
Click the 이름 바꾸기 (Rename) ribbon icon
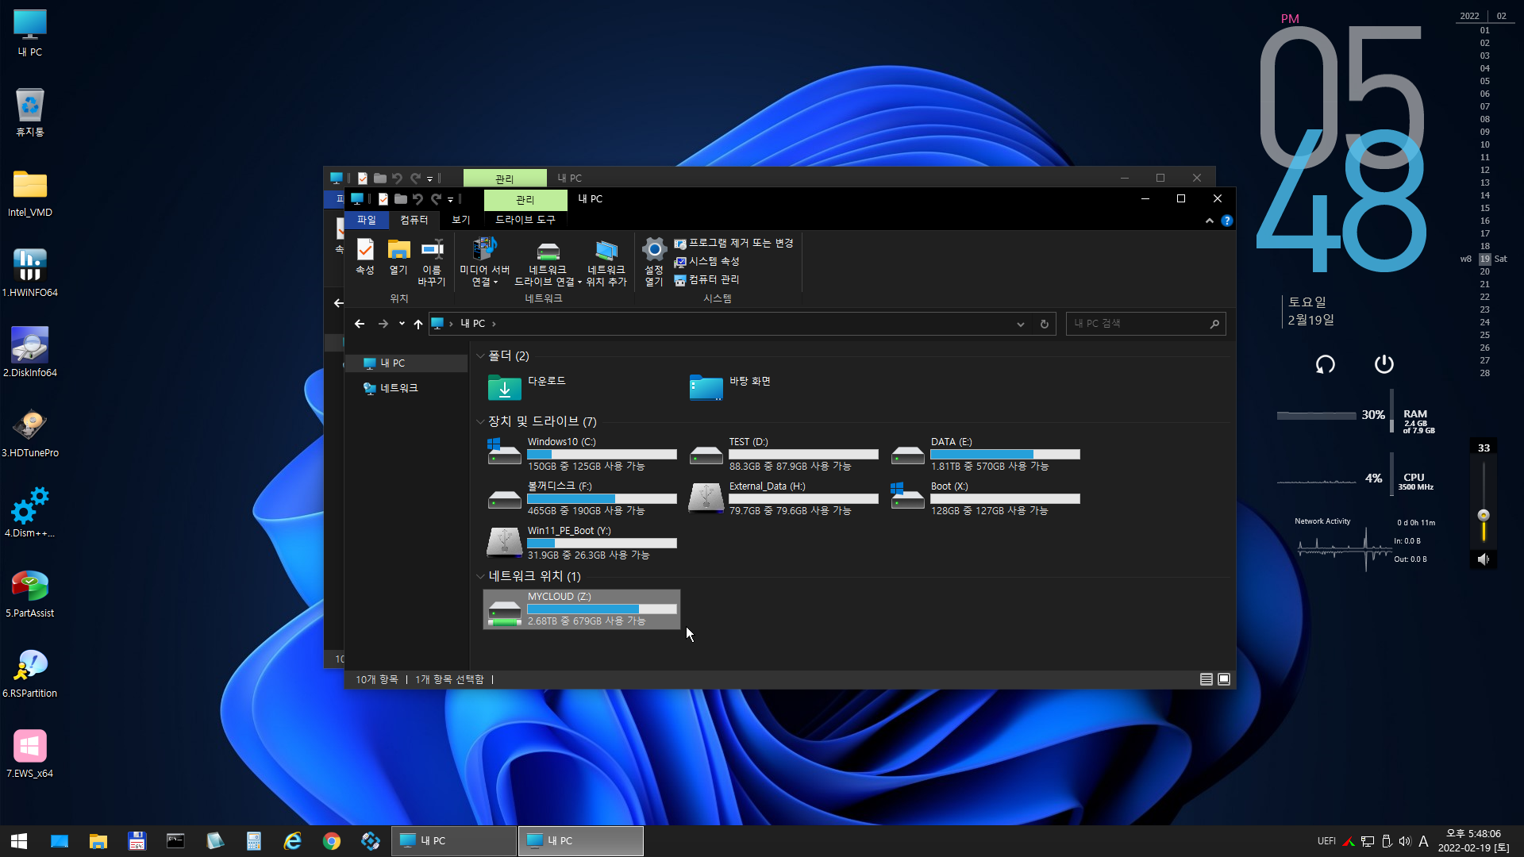coord(432,262)
